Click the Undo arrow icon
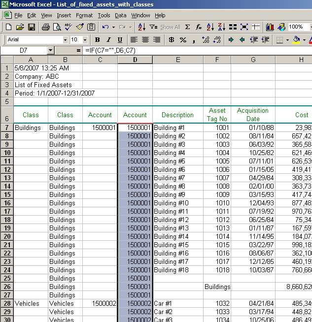The image size is (312, 322). click(105, 27)
